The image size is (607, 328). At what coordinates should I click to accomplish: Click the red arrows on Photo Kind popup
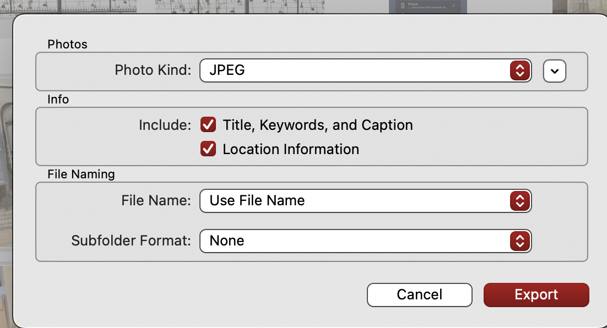click(x=520, y=70)
